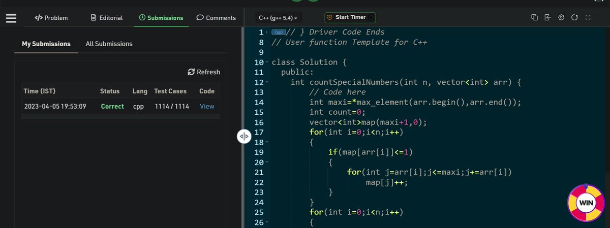The height and width of the screenshot is (228, 610).
Task: Show My Submissions list
Action: [46, 44]
